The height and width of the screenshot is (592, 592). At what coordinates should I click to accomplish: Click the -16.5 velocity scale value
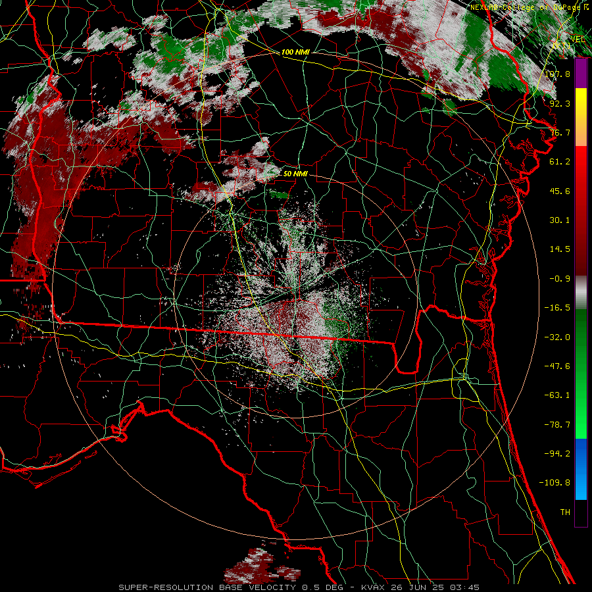[x=557, y=308]
